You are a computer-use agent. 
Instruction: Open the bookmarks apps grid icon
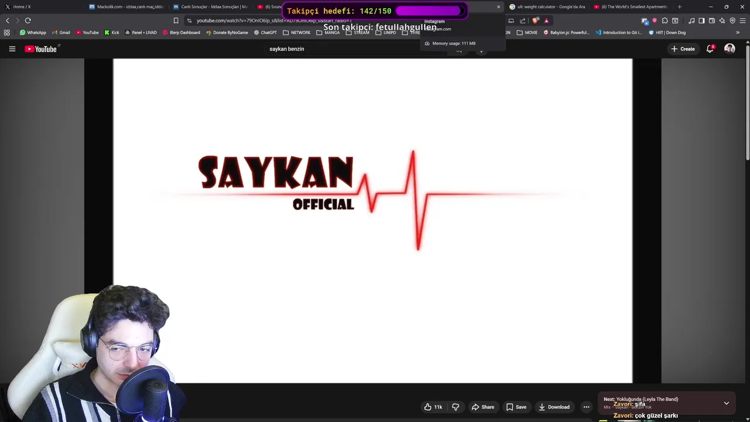click(7, 32)
